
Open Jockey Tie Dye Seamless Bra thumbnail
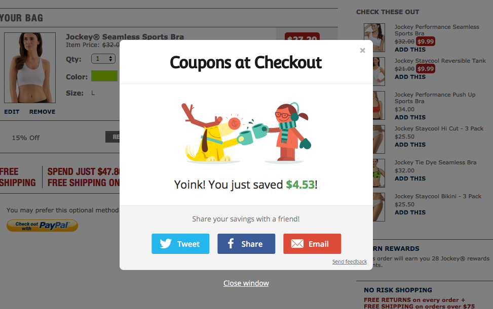378,173
